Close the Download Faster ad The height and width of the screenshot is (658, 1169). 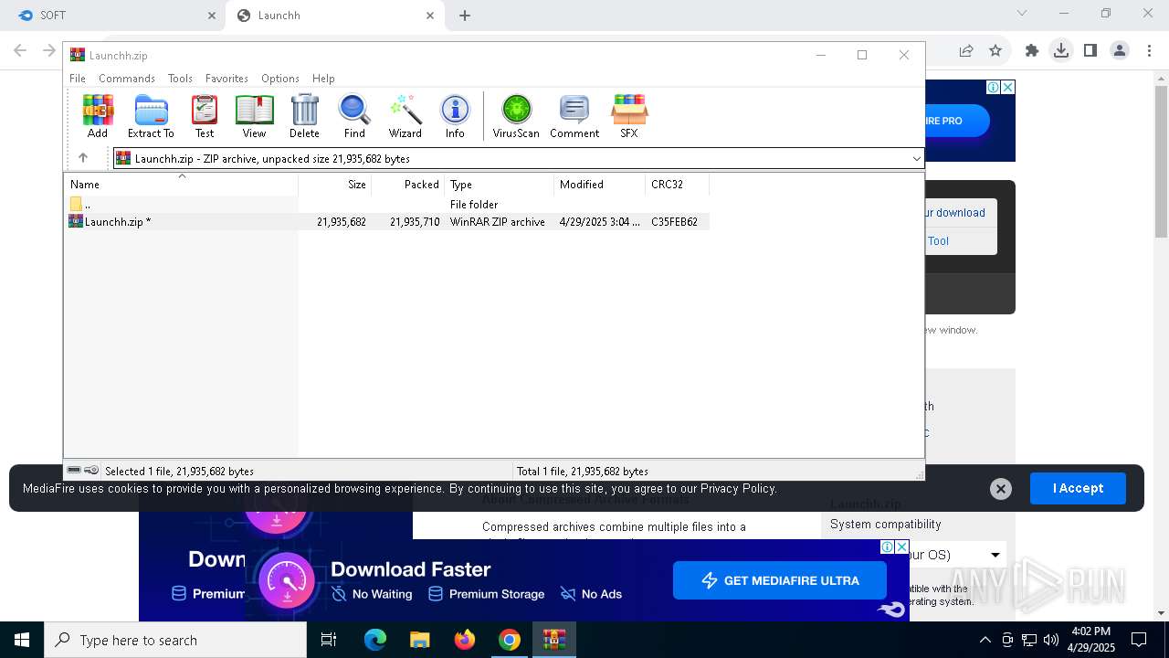[x=901, y=547]
